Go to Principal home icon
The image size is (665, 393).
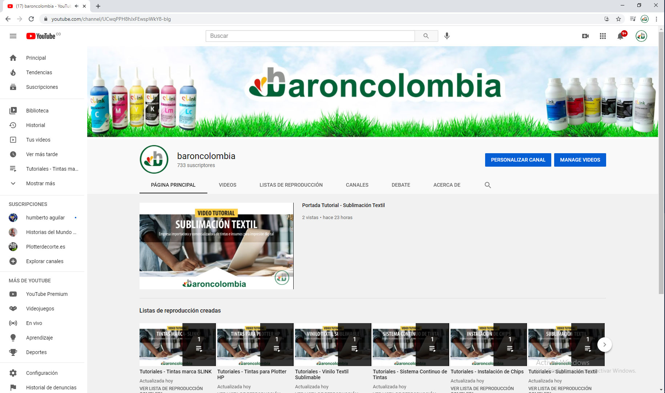13,58
